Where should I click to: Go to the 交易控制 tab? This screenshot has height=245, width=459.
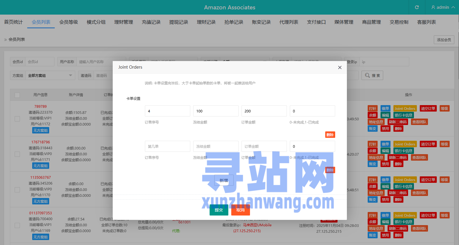click(399, 22)
